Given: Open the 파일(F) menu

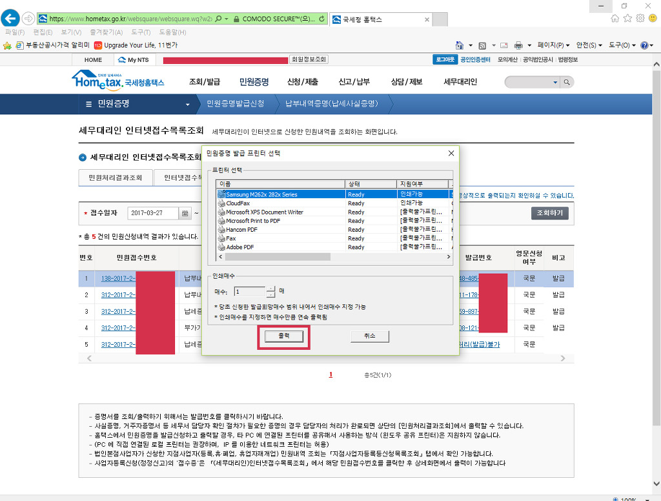Looking at the screenshot, I should pyautogui.click(x=15, y=32).
